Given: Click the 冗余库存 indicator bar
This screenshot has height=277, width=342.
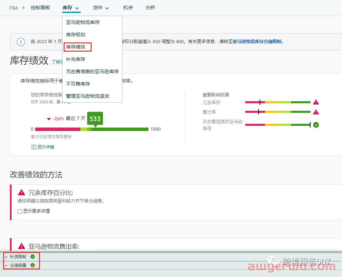Looking at the screenshot, I should pos(278,102).
